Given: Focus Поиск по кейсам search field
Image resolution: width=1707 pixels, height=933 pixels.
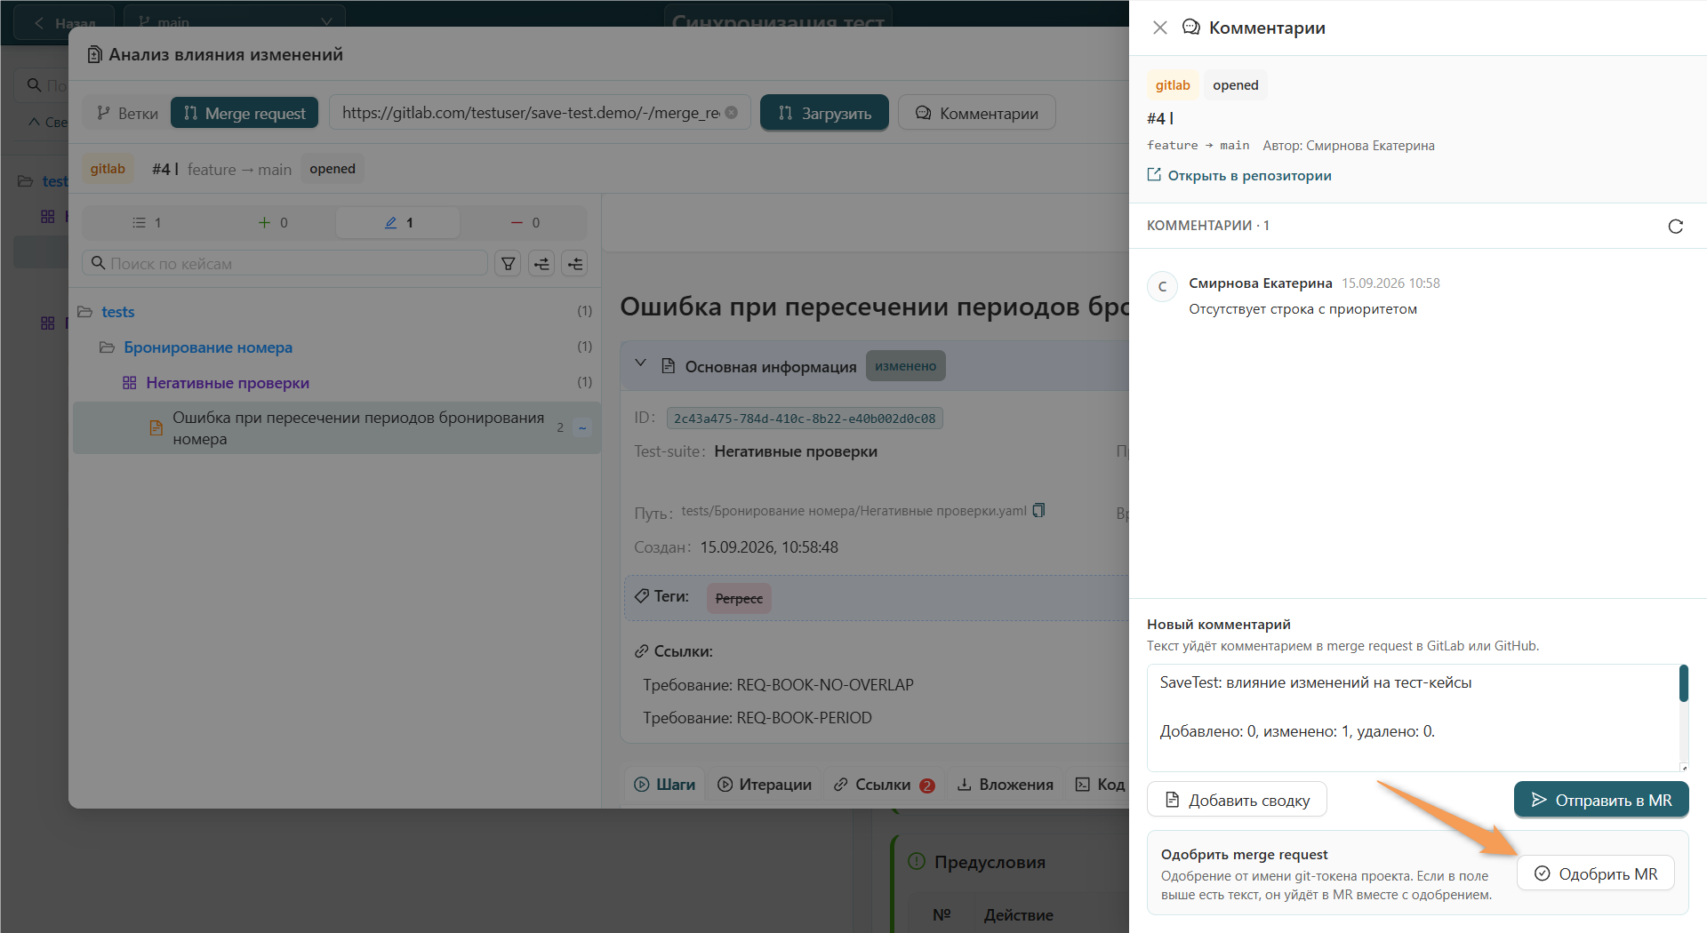Looking at the screenshot, I should tap(284, 263).
